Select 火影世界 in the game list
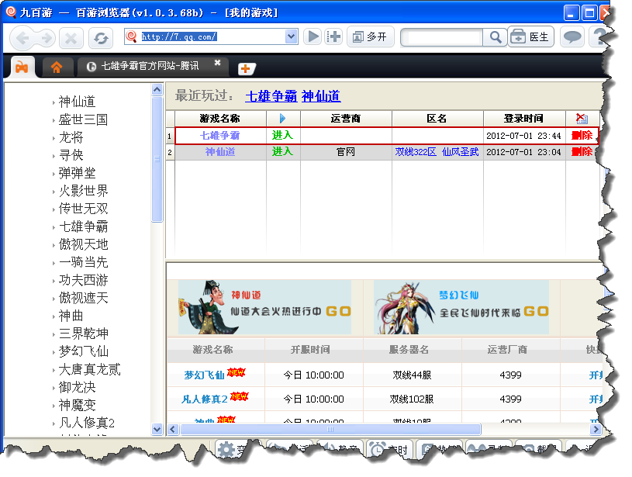 click(84, 191)
